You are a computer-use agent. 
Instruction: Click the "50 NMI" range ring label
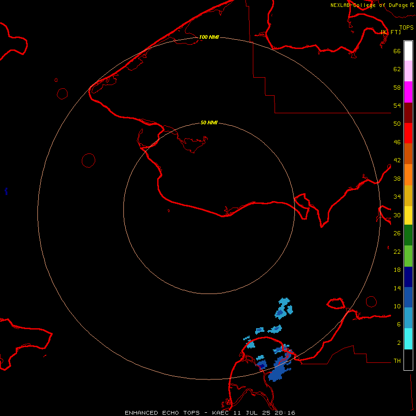click(x=209, y=122)
